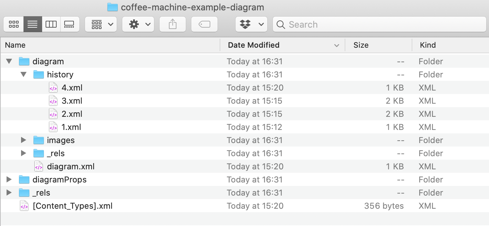Select the list view icon

coord(33,24)
